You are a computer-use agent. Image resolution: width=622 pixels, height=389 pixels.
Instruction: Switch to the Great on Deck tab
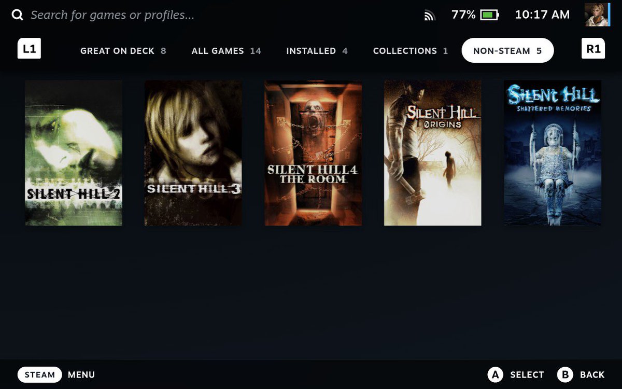123,51
